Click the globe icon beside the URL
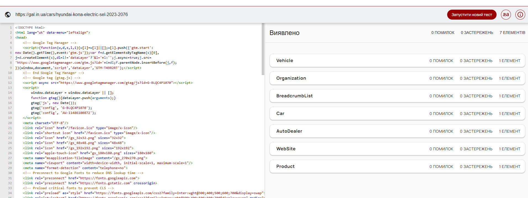Viewport: 528px width, 198px height. [x=8, y=15]
